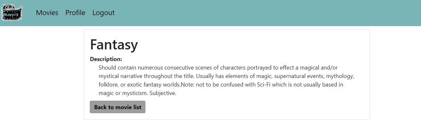
Task: Click the Back to movie list button
Action: tap(117, 107)
